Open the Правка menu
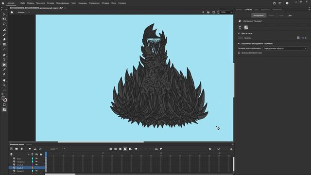Viewport: 311px width, 175px height. (30, 3)
